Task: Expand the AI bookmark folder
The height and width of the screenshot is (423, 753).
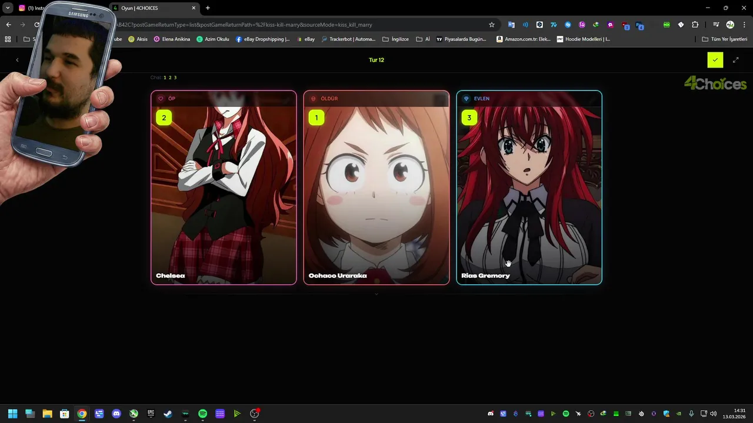Action: (x=423, y=39)
